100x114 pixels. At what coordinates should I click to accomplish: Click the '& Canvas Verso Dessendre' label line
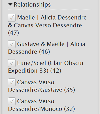click(x=45, y=25)
